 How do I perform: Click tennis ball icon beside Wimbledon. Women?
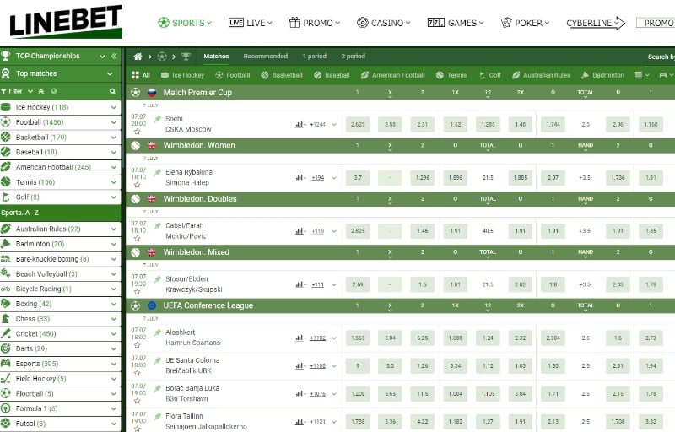[x=136, y=146]
